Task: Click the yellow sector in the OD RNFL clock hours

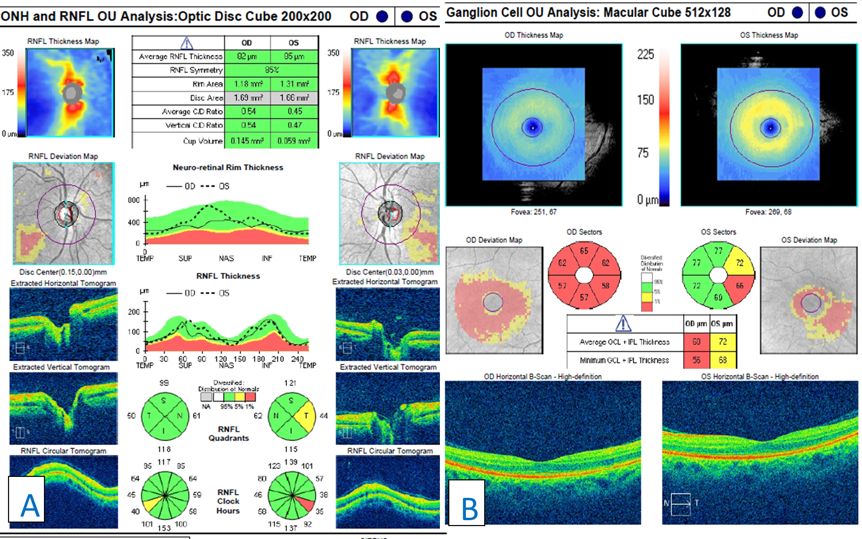Action: pyautogui.click(x=150, y=504)
